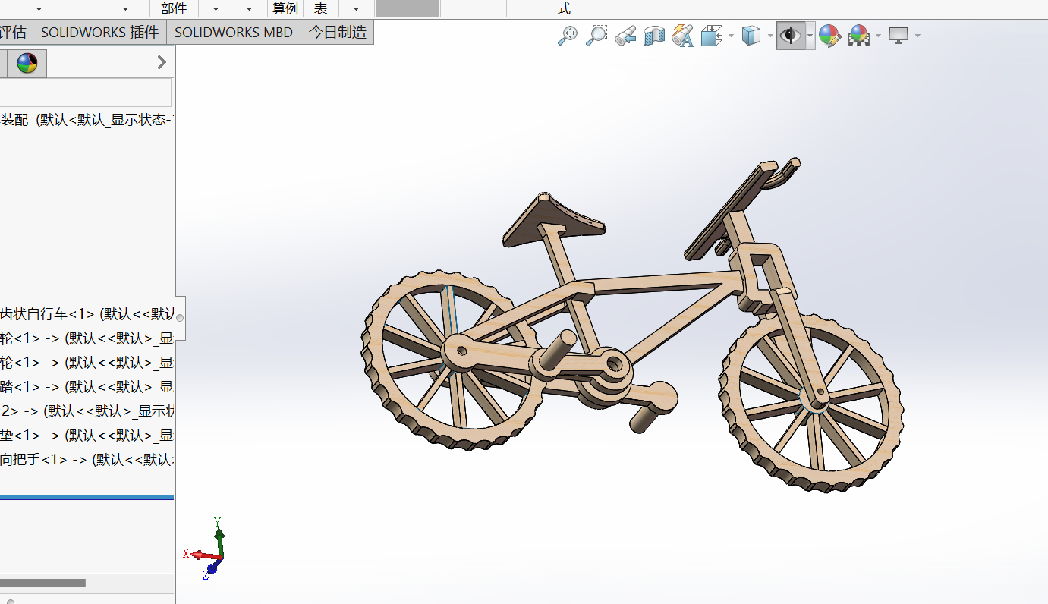Open the 今日制造 tab
Viewport: 1048px width, 604px height.
pyautogui.click(x=337, y=33)
